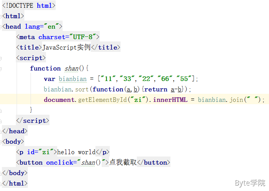
Task: Click the "charset" attribute name
Action: 52,37
